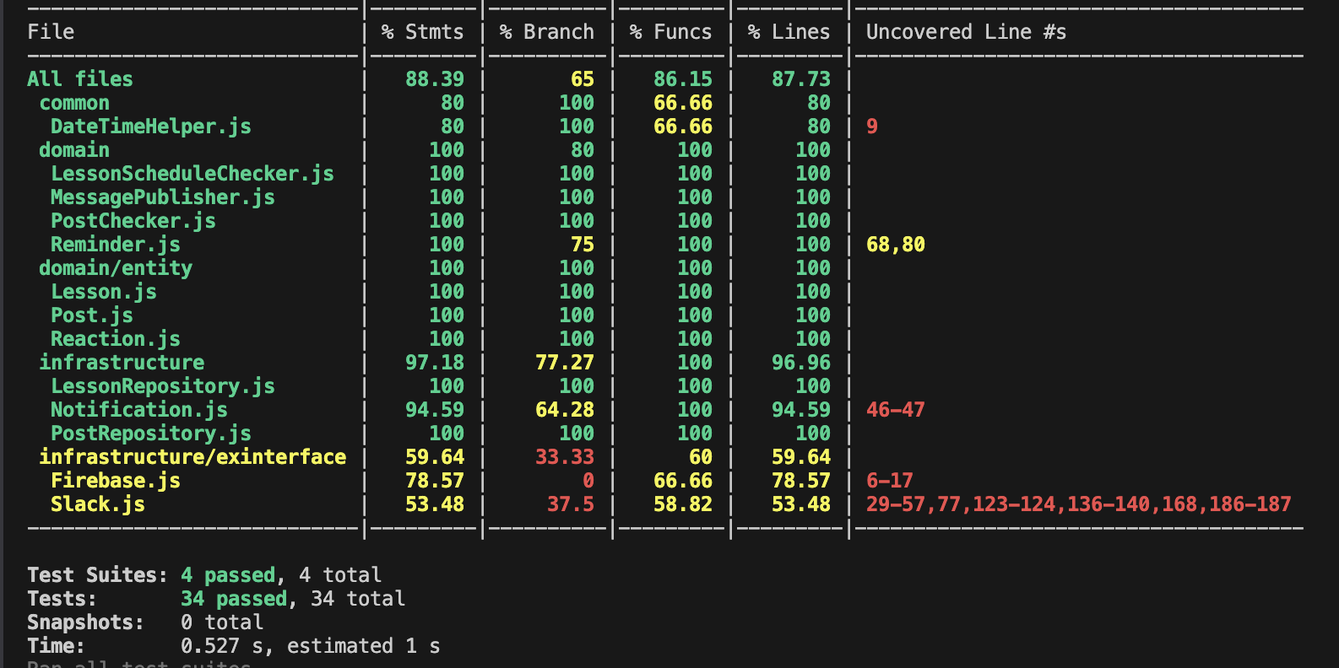Screen dimensions: 1339x668
Task: Select the domain folder row
Action: tap(74, 150)
